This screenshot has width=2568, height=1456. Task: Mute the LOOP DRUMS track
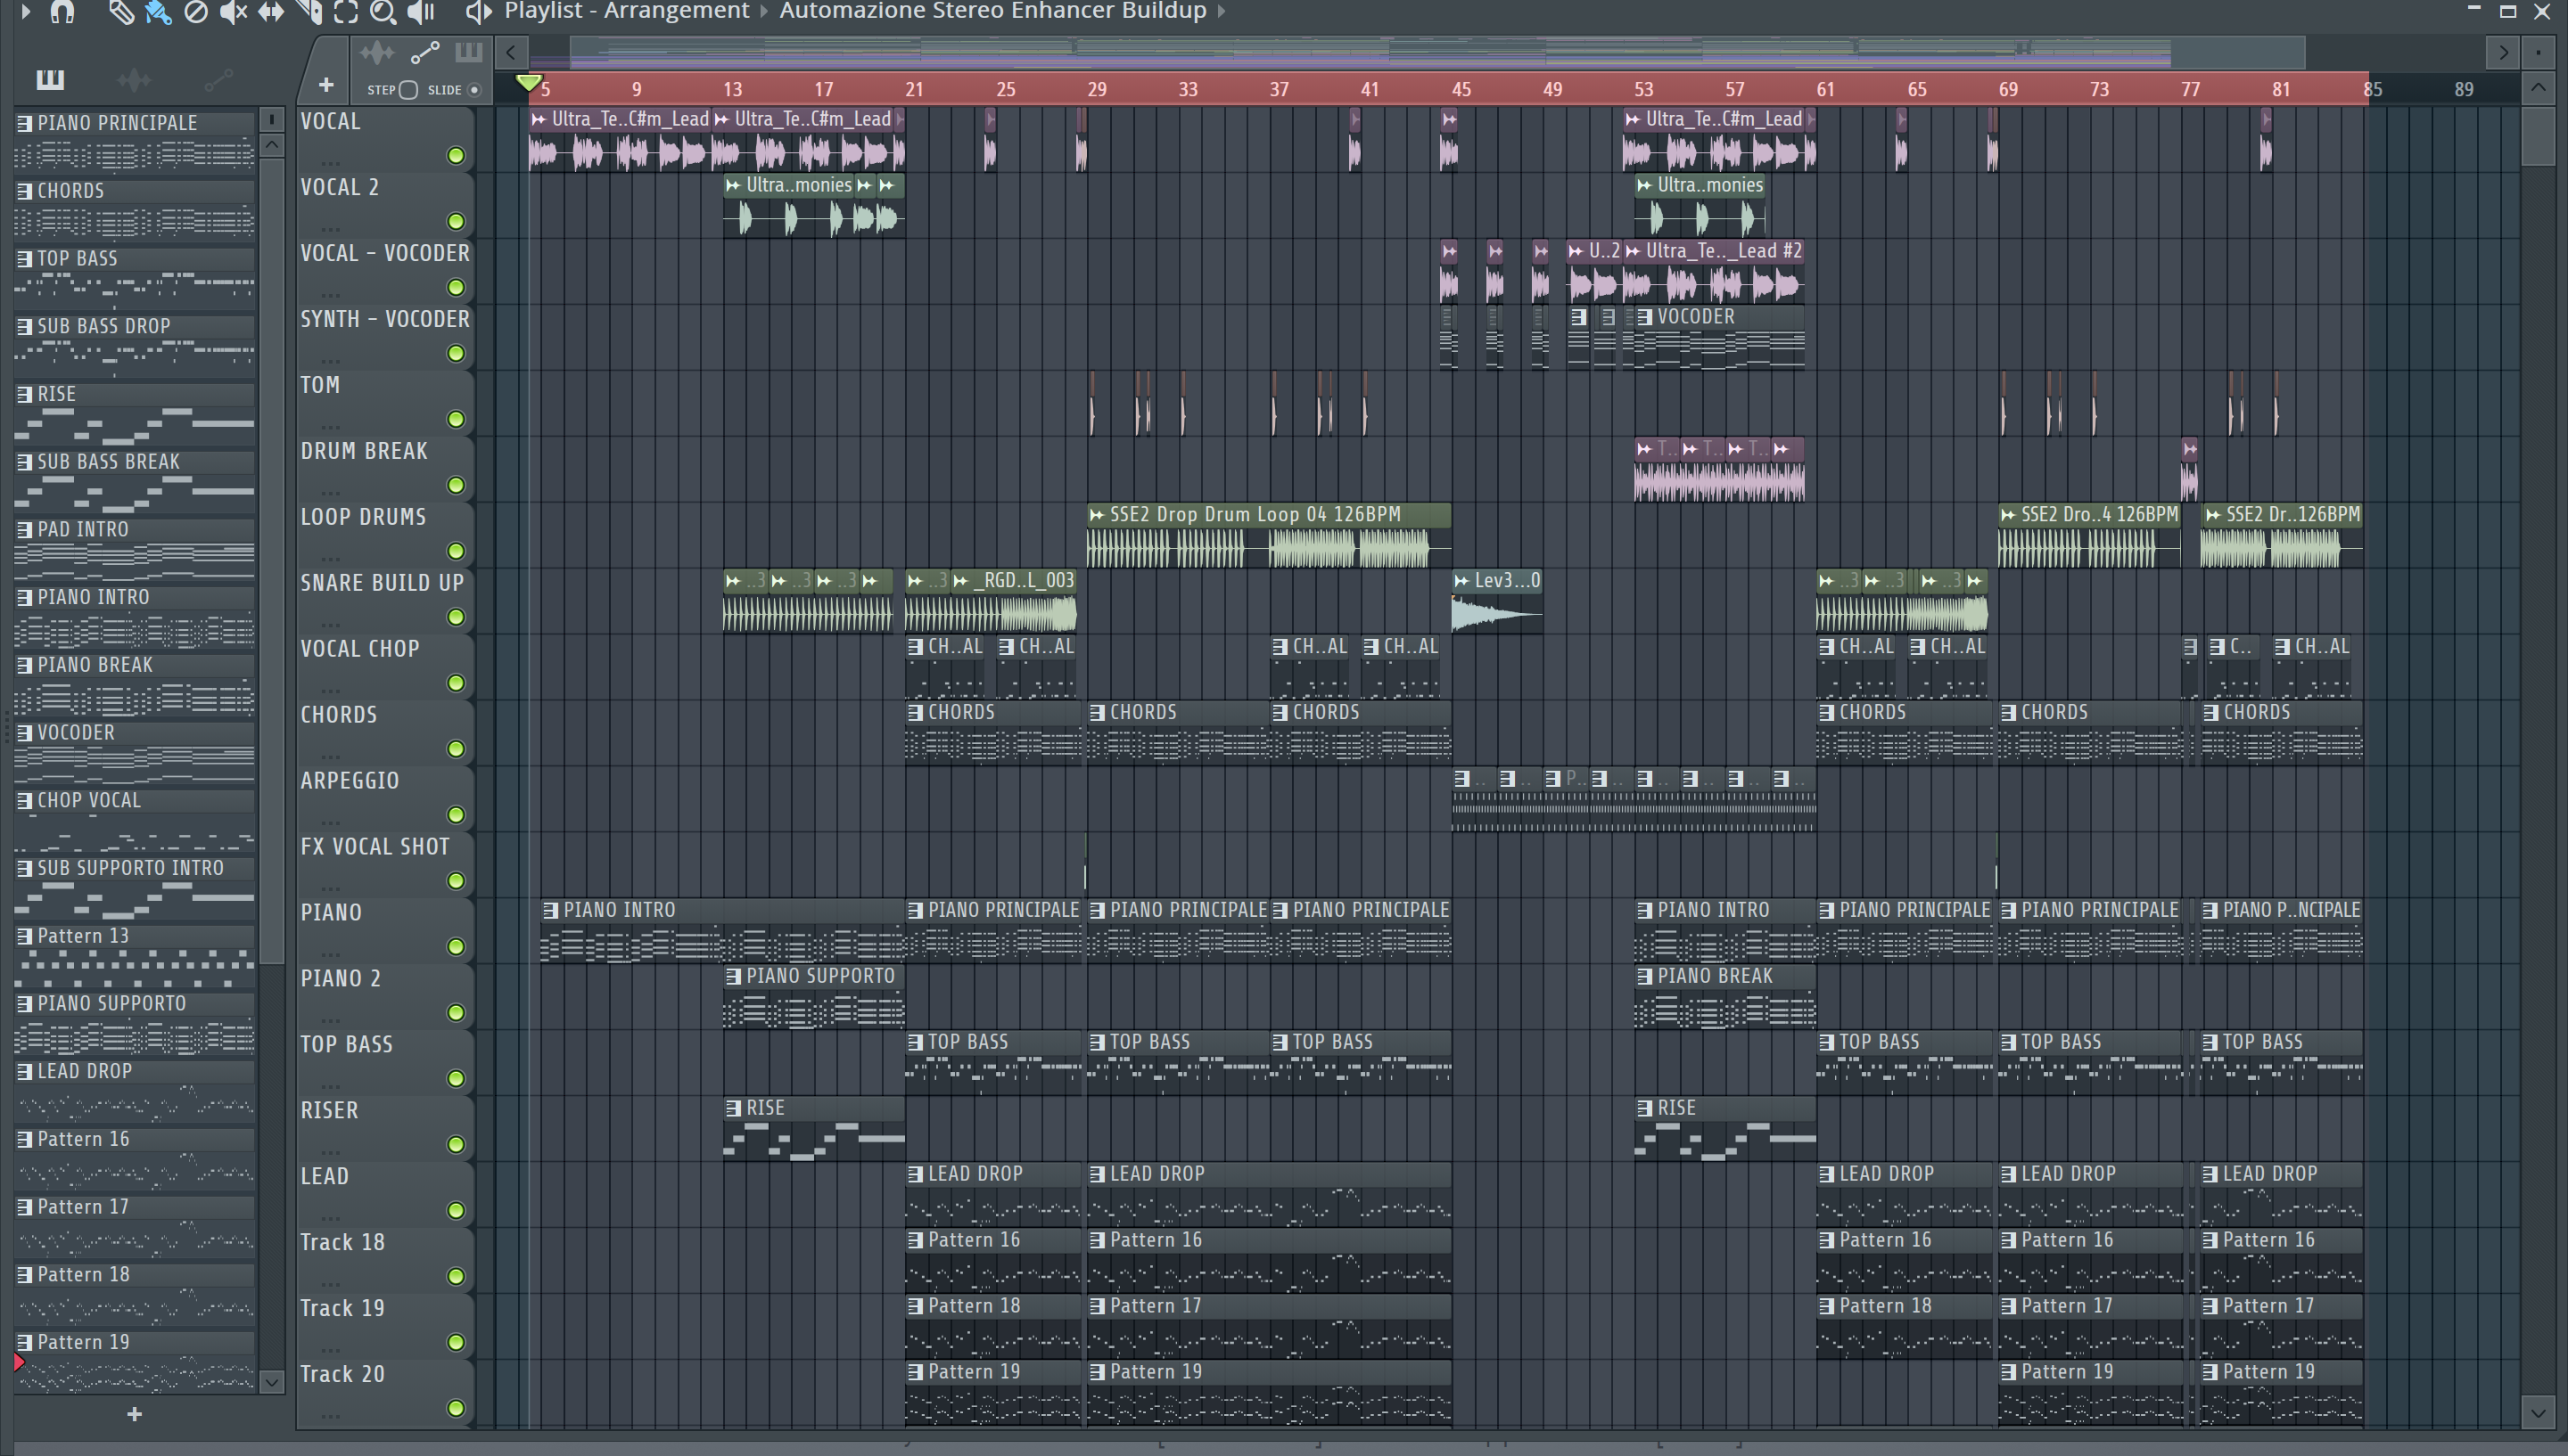coord(457,551)
